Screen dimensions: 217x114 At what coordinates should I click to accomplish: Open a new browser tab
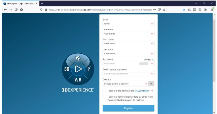[x=42, y=3]
